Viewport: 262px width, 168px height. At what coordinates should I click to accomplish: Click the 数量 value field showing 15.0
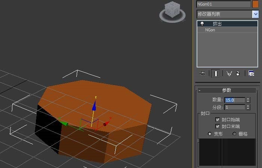234,100
